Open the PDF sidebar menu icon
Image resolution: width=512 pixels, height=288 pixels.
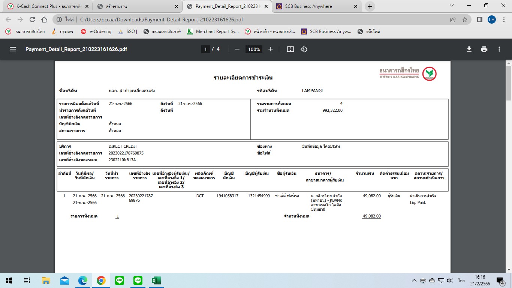(13, 49)
